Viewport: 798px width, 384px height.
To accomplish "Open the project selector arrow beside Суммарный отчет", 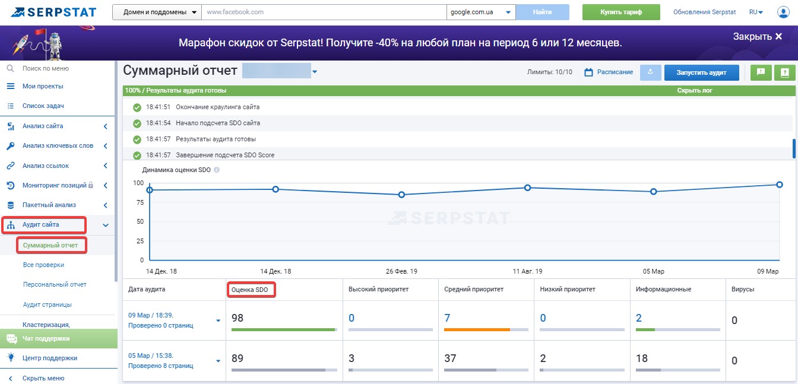I will point(315,72).
